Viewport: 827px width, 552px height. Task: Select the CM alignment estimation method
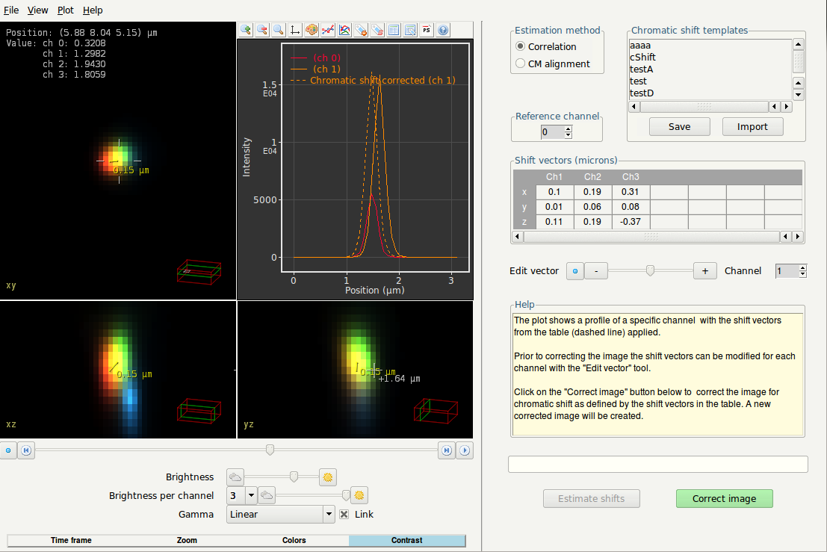(520, 63)
